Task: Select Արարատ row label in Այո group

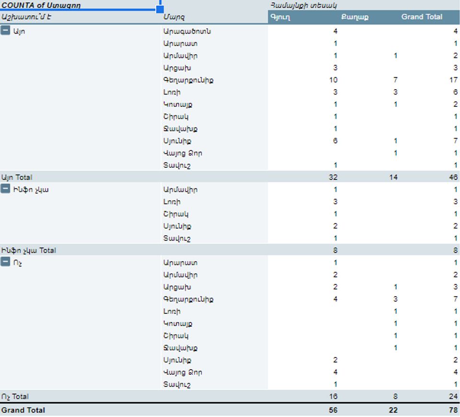Action: pyautogui.click(x=180, y=44)
